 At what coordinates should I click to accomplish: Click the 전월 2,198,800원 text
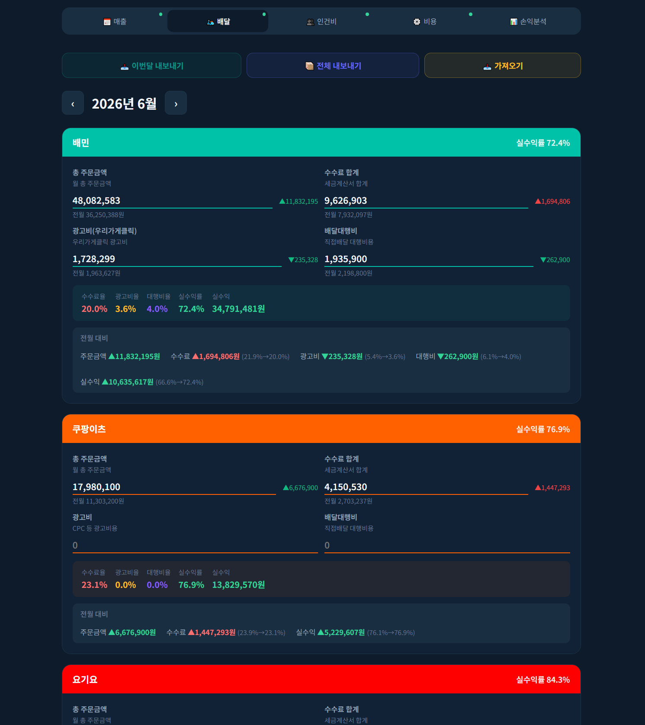348,273
